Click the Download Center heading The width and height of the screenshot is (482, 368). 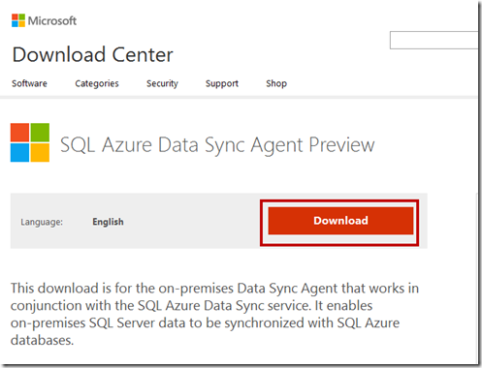pos(93,54)
